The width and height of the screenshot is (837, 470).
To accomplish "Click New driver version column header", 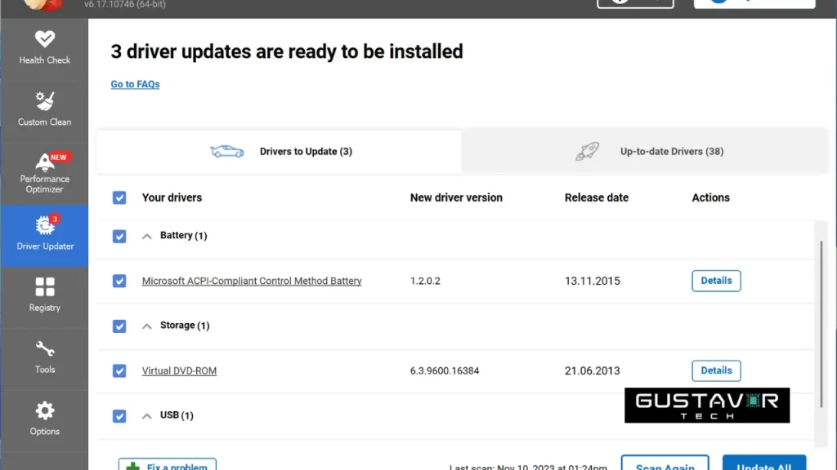I will click(456, 197).
